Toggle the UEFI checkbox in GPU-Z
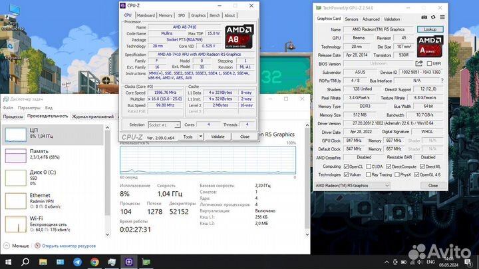 [429, 63]
